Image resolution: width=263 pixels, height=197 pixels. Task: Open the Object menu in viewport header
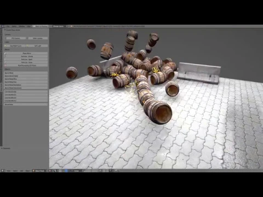tap(28, 171)
